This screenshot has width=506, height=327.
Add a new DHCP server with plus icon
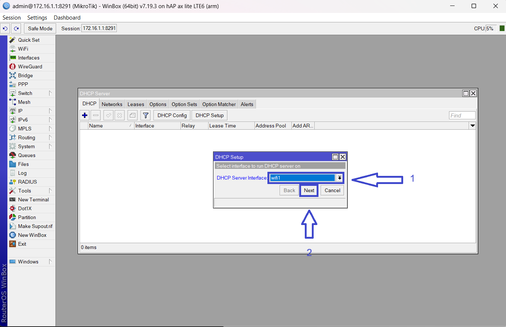pyautogui.click(x=85, y=115)
